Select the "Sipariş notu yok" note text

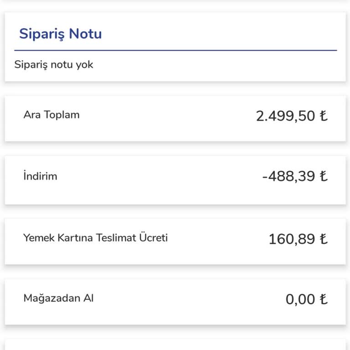[54, 64]
